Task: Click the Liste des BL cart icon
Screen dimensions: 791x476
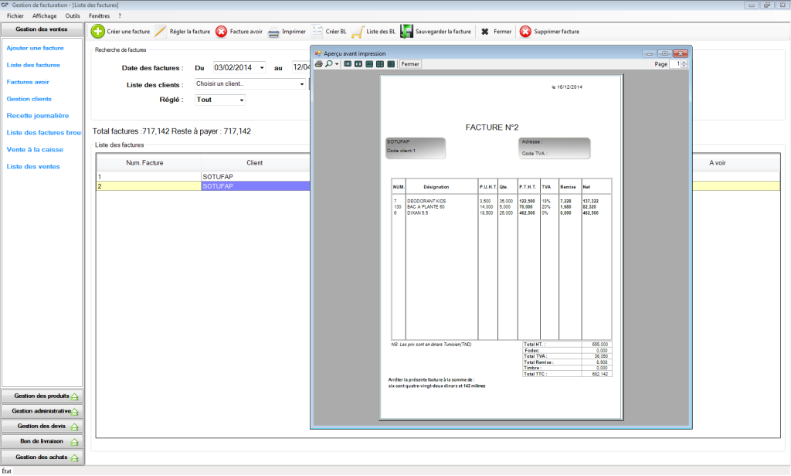Action: pos(358,32)
